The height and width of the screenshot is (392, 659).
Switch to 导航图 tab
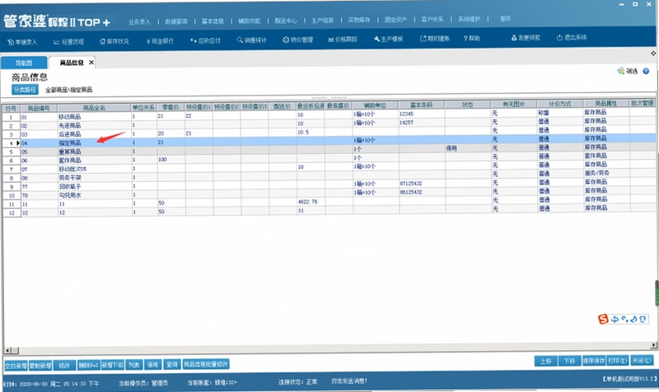(24, 63)
